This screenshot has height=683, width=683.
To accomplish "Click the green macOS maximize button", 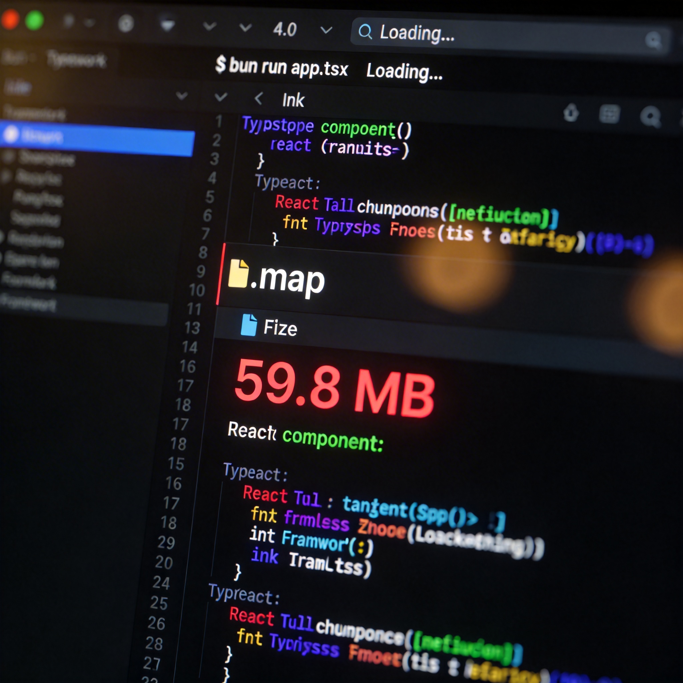I will pyautogui.click(x=35, y=20).
